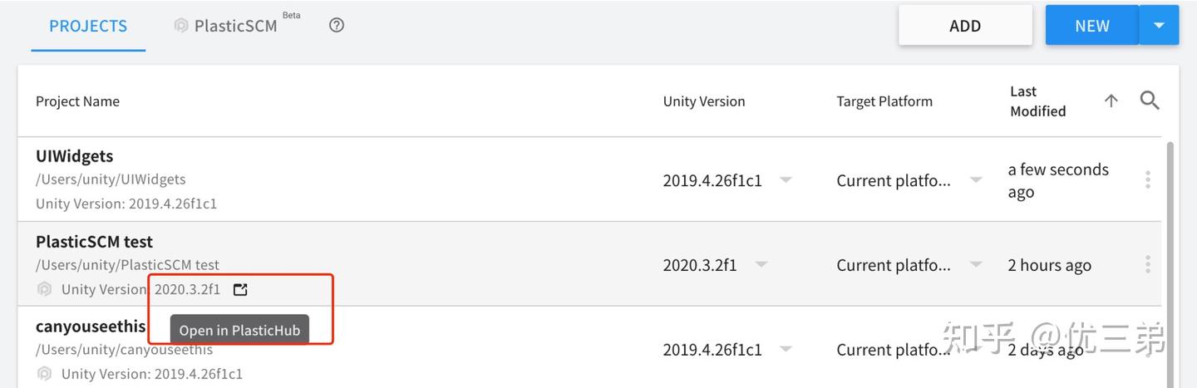Click the project list vertical scrollbar
The height and width of the screenshot is (388, 1197).
point(1170,249)
